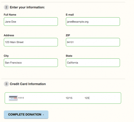
Task: Click the card number showing 1111
Action: (21, 98)
